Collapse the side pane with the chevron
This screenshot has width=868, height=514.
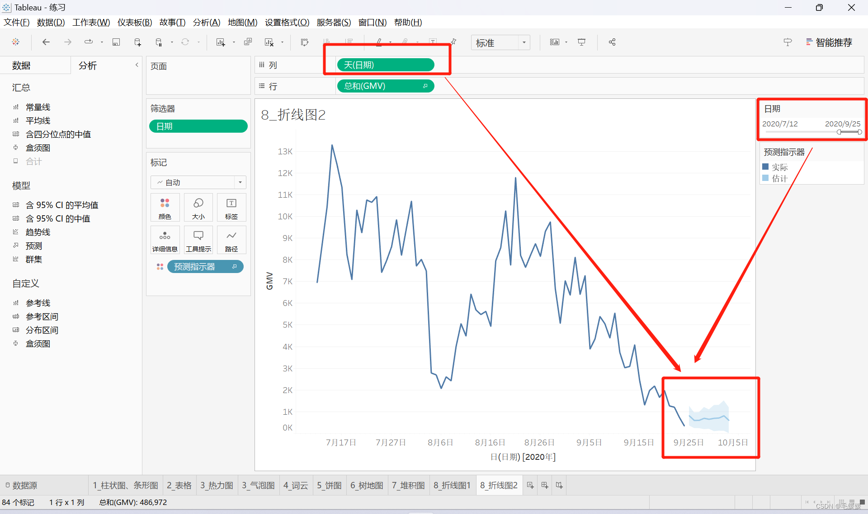pyautogui.click(x=137, y=65)
